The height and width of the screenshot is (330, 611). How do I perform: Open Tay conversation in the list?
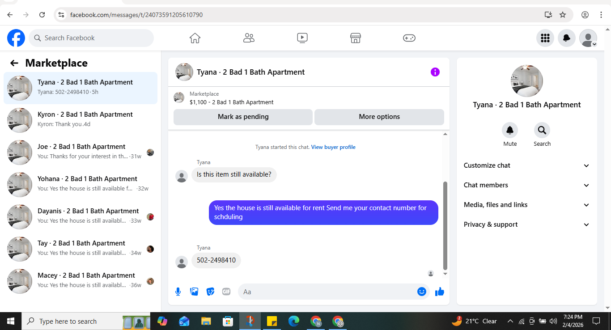[x=81, y=249]
